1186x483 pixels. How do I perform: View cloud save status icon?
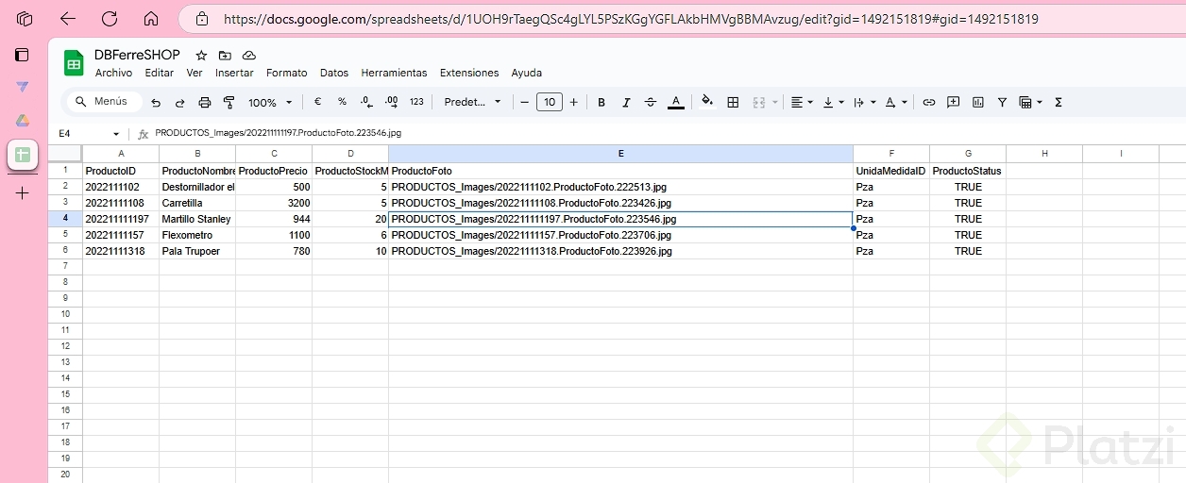pyautogui.click(x=249, y=56)
